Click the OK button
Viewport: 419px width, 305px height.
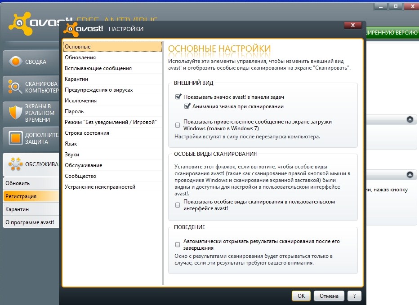pos(301,296)
